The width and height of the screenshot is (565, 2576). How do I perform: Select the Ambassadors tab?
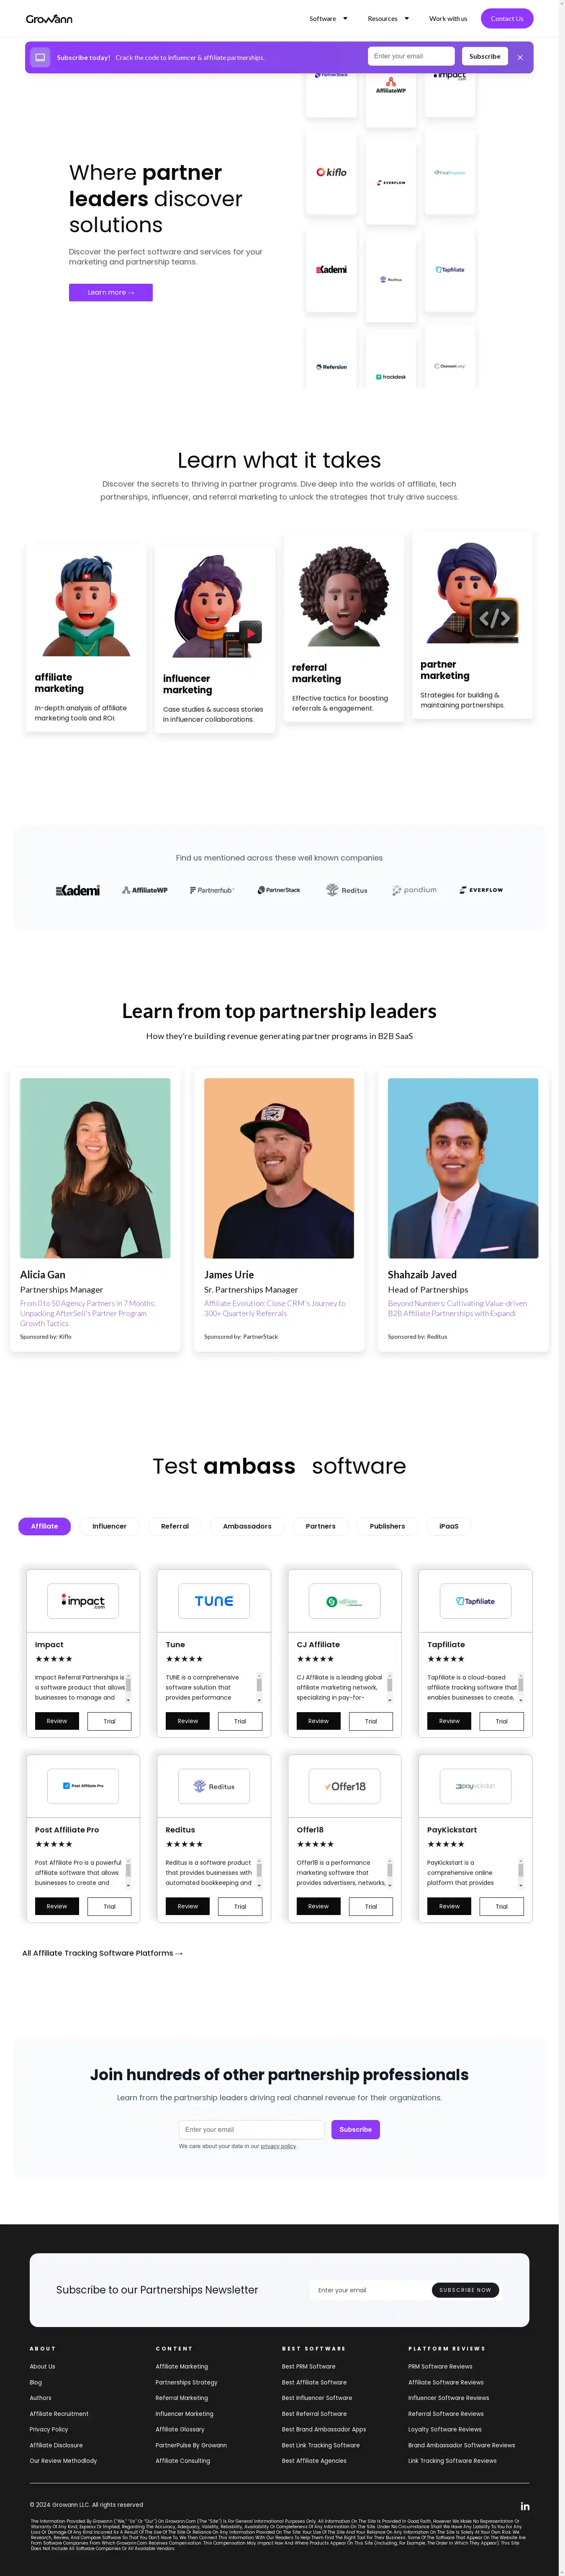click(x=248, y=1526)
